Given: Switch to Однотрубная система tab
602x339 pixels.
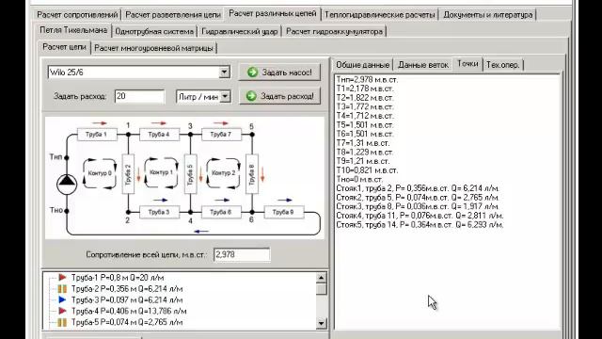Looking at the screenshot, I should (x=154, y=31).
